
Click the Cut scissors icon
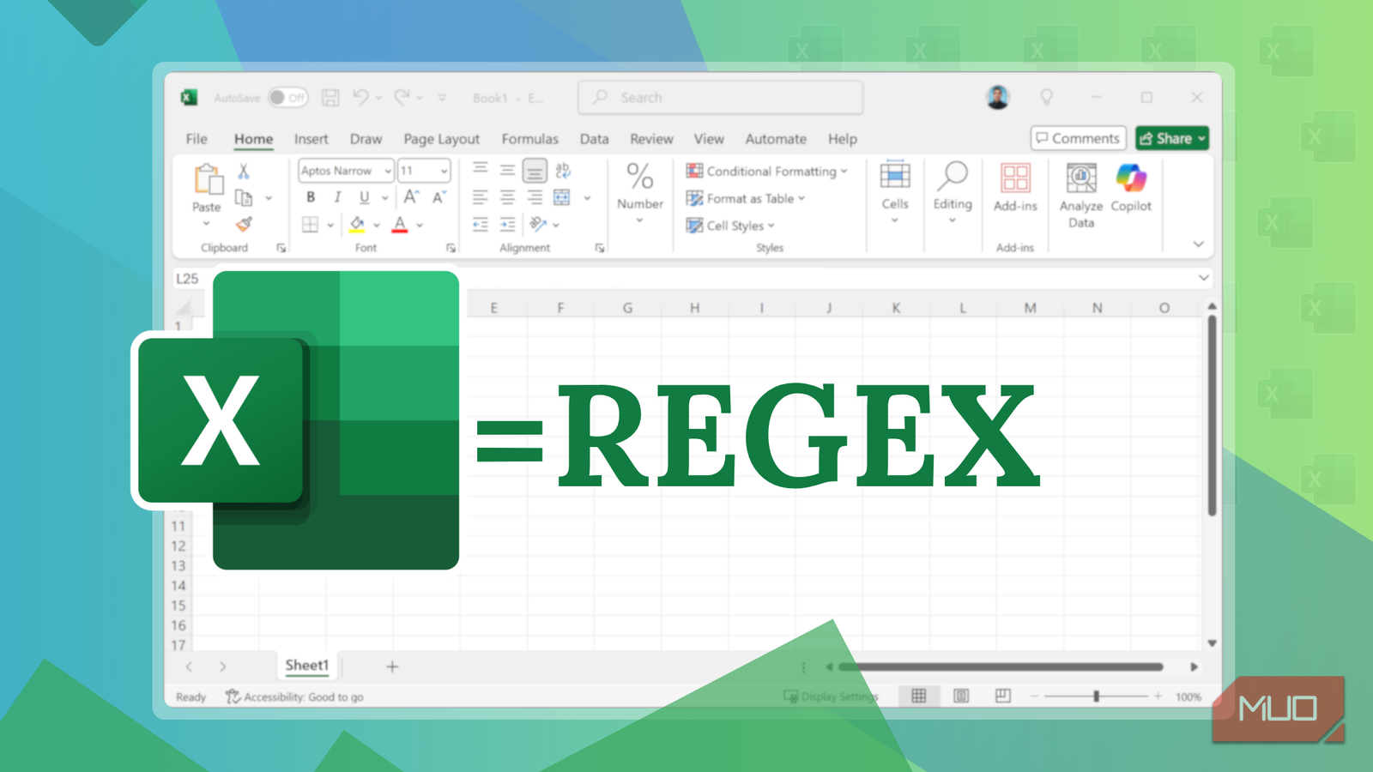click(x=244, y=172)
